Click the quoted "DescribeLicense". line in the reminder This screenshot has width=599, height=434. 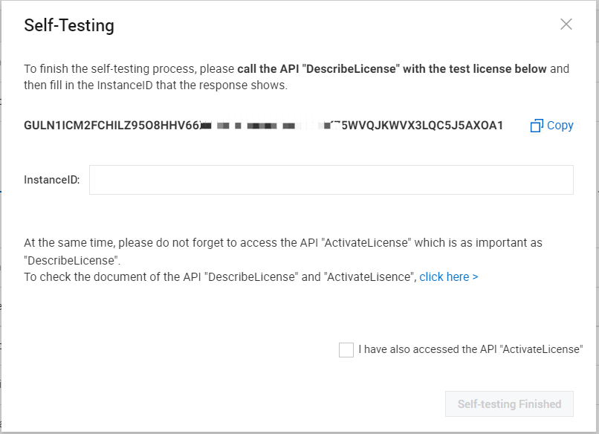(72, 261)
